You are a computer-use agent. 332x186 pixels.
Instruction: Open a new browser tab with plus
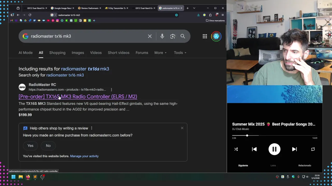[x=188, y=8]
